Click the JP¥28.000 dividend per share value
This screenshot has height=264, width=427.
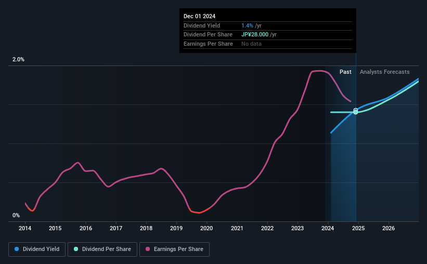255,35
